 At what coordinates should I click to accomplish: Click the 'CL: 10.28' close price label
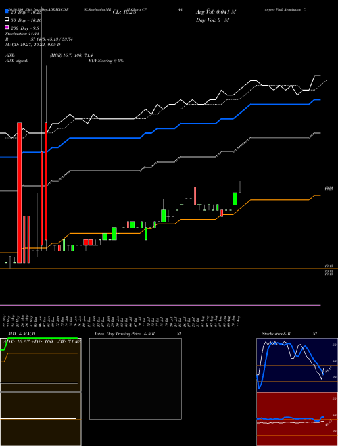124,12
